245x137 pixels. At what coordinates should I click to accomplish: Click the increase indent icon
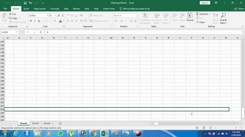(85, 21)
